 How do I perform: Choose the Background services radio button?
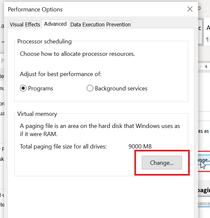click(90, 88)
